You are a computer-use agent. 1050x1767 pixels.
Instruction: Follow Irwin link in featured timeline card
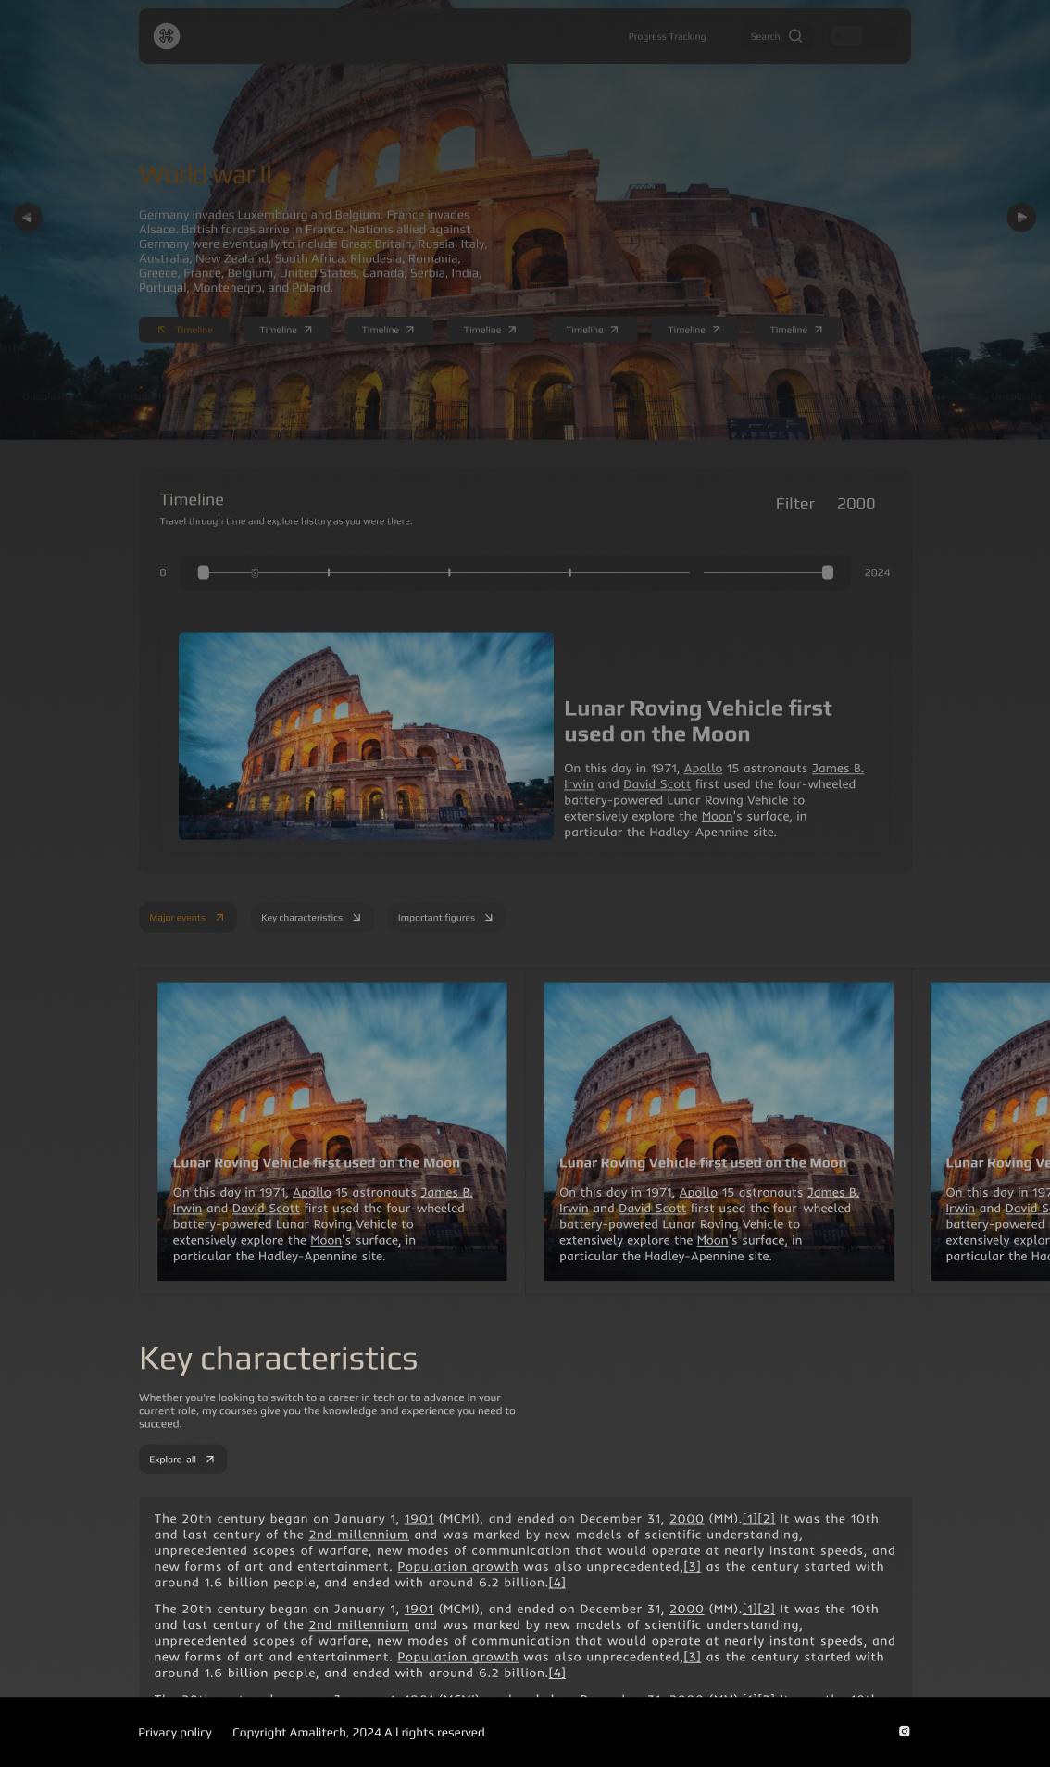579,784
